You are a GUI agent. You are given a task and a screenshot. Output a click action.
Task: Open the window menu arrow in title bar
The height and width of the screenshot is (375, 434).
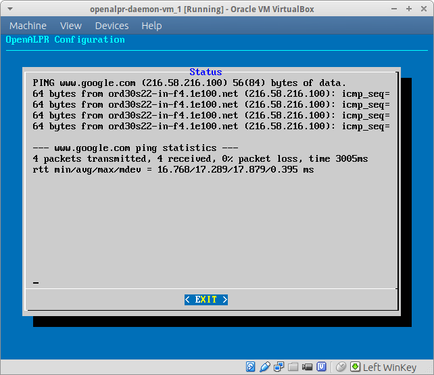pos(10,9)
